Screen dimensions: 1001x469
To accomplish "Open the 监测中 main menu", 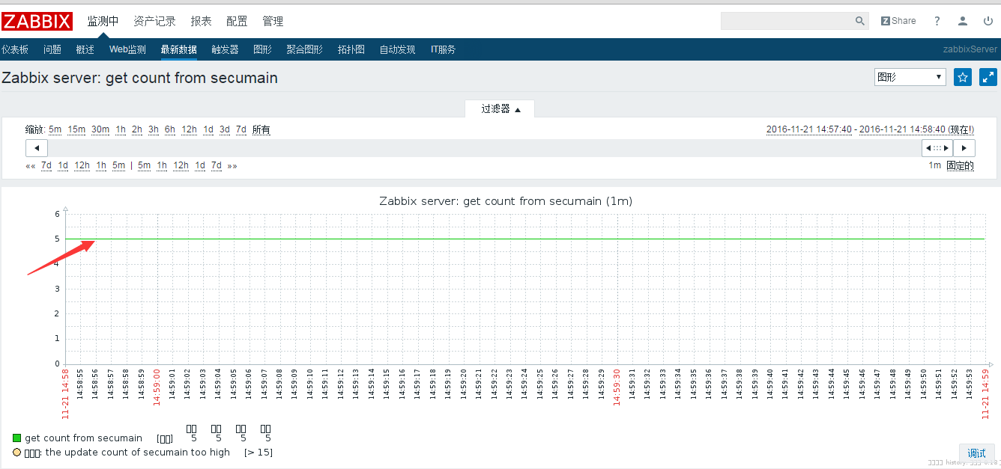I will point(103,21).
